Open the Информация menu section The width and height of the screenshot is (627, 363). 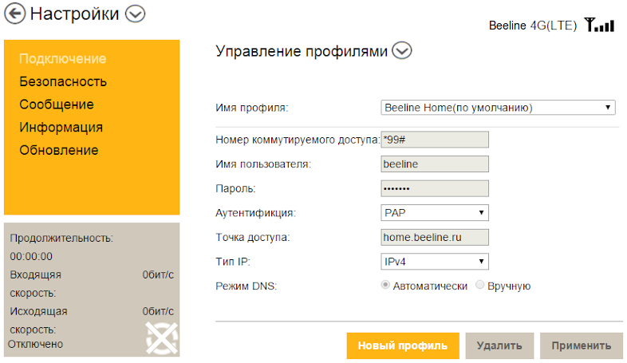coord(61,128)
